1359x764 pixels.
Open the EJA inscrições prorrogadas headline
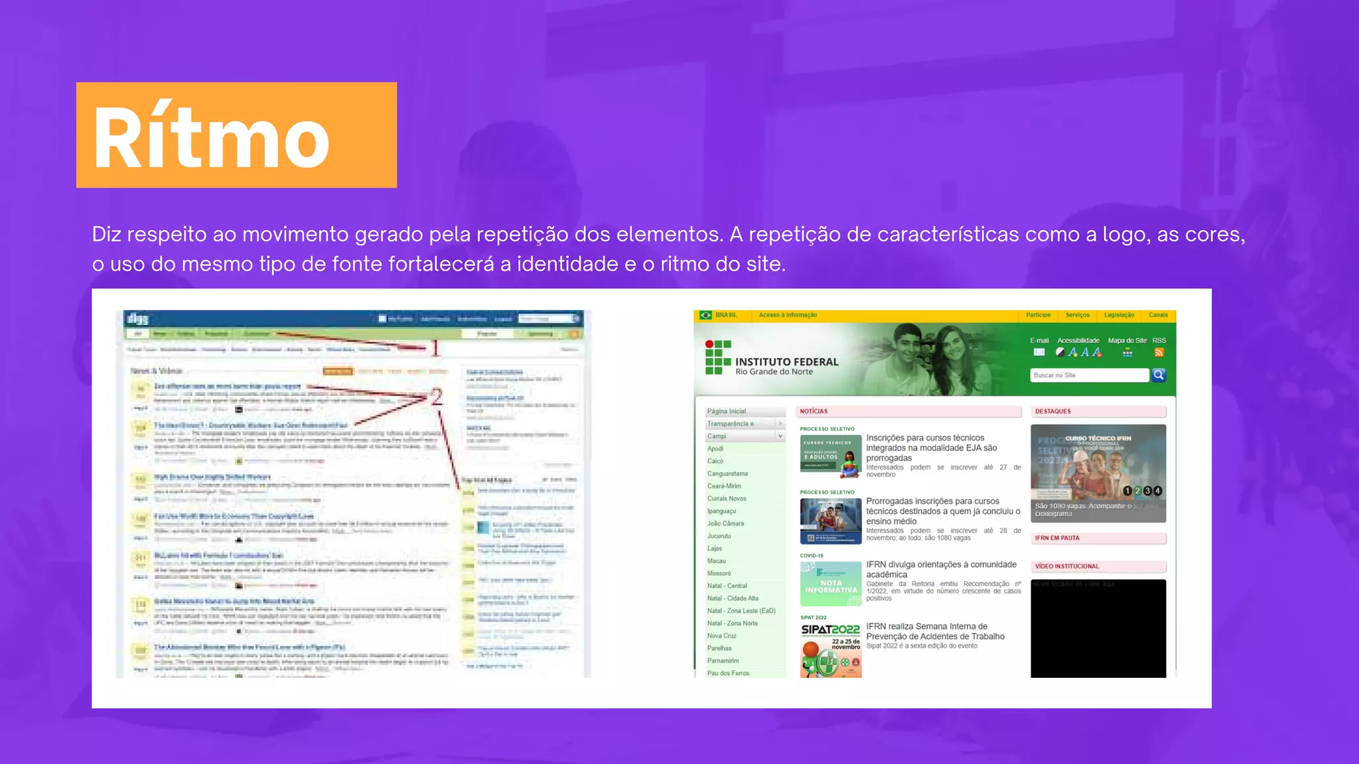[931, 448]
